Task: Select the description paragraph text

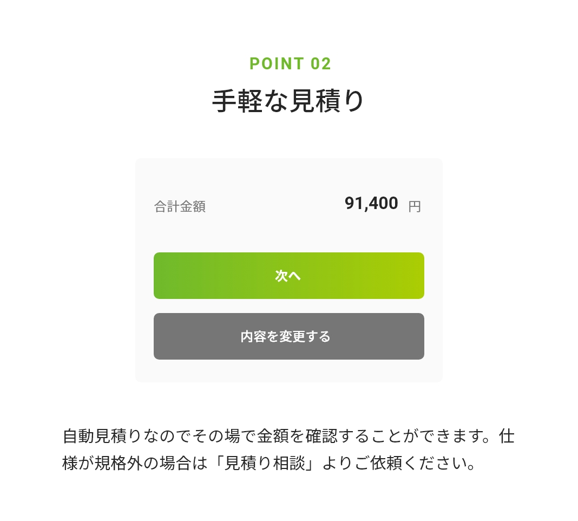Action: coord(288,450)
